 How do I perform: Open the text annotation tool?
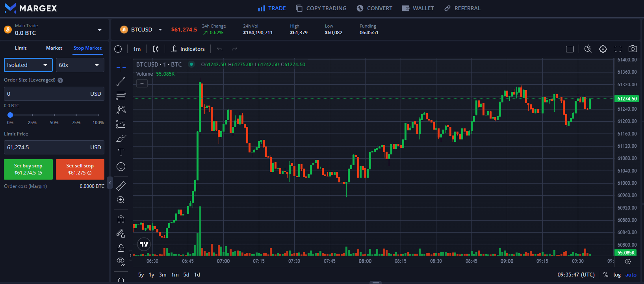[121, 152]
